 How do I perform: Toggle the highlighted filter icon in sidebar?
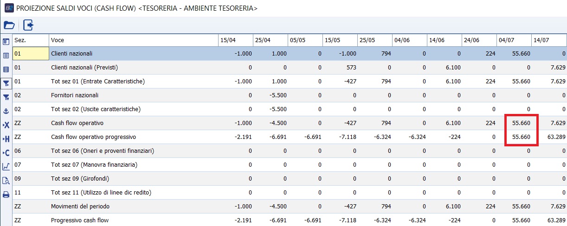[x=6, y=83]
